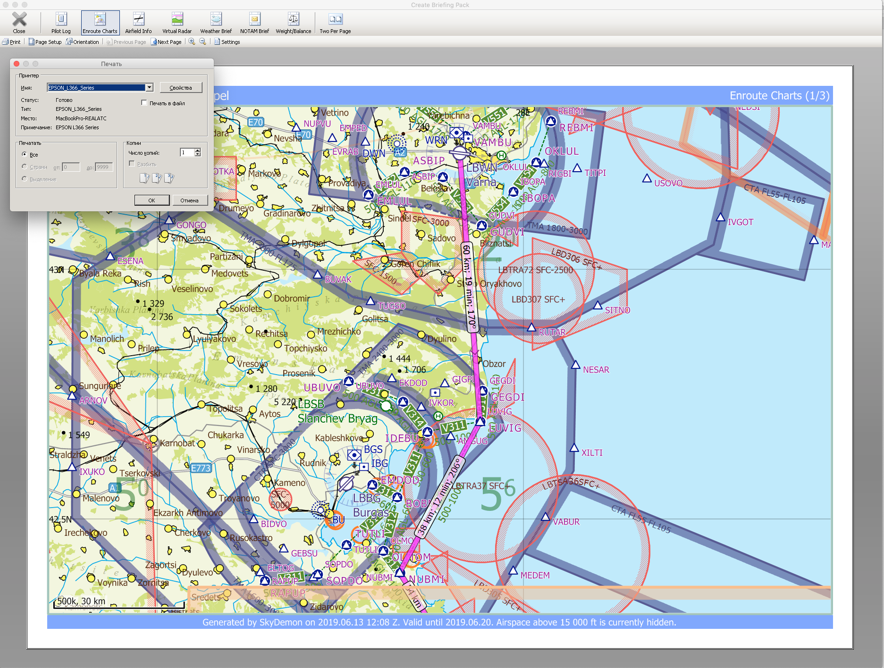Click the zoom out magnifier icon

pyautogui.click(x=203, y=42)
